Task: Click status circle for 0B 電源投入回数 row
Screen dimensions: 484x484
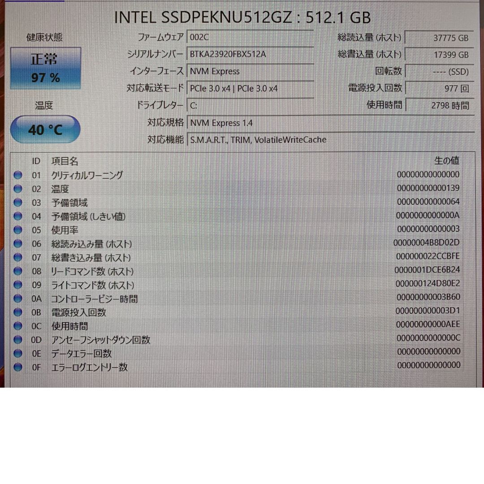Action: pyautogui.click(x=18, y=312)
